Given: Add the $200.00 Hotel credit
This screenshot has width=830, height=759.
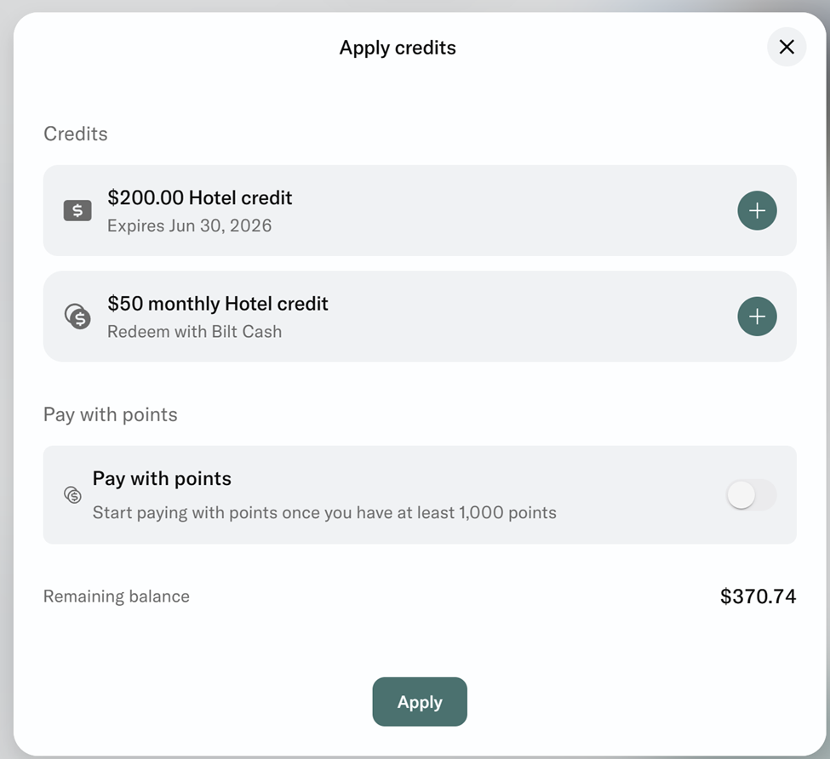Looking at the screenshot, I should tap(757, 211).
